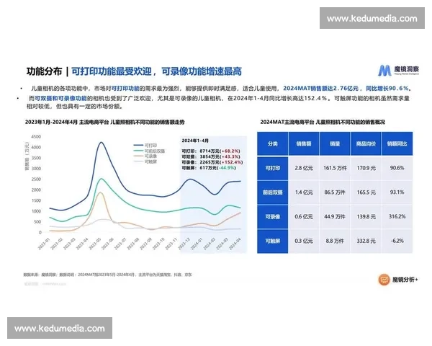
Task: Click the 2500 y-axis label
Action: [36, 179]
